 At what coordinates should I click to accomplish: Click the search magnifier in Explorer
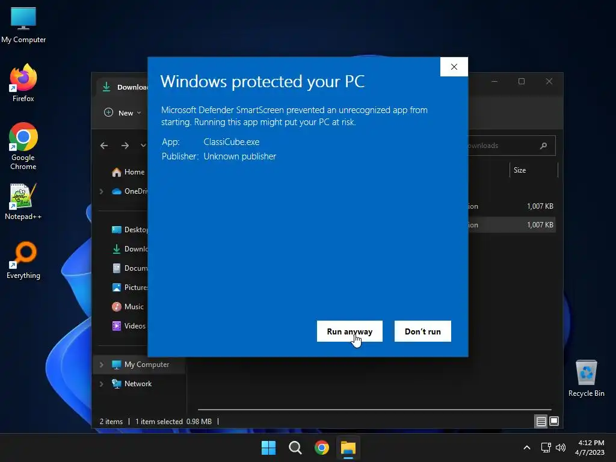(544, 146)
